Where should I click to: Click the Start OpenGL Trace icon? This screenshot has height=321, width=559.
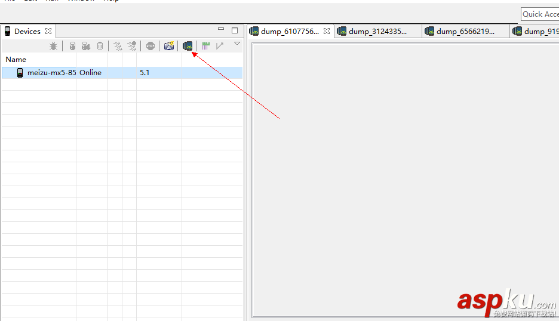pyautogui.click(x=220, y=46)
